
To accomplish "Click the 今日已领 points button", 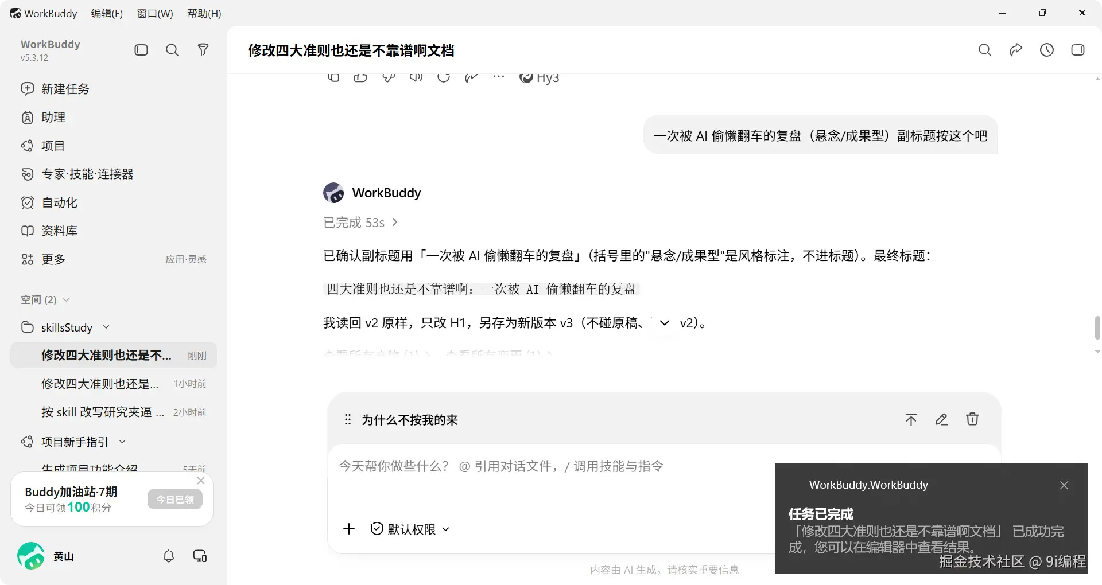I will point(175,500).
